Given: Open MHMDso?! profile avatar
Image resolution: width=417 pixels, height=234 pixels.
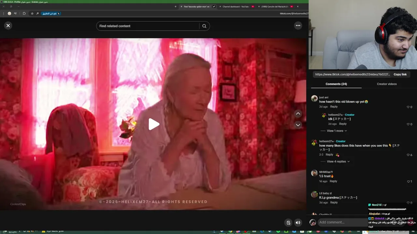Looking at the screenshot, I should point(314,173).
